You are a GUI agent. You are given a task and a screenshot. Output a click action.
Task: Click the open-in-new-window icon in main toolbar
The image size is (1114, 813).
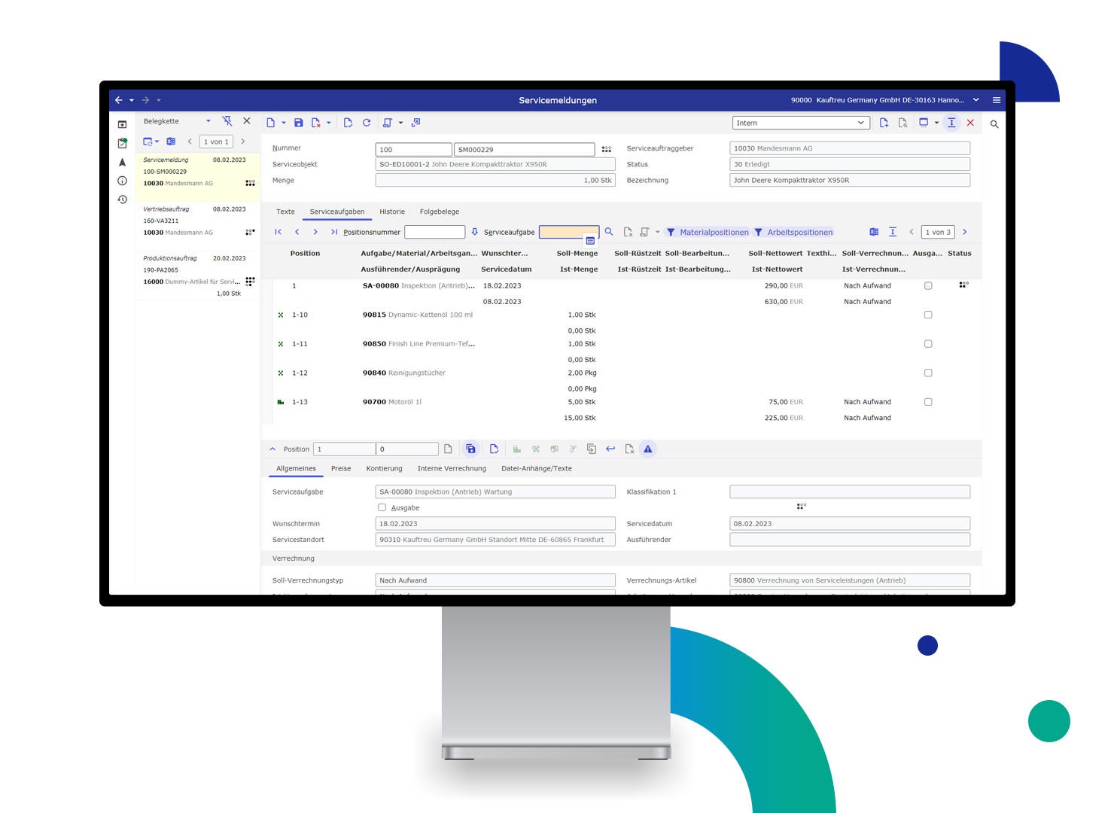pos(415,123)
